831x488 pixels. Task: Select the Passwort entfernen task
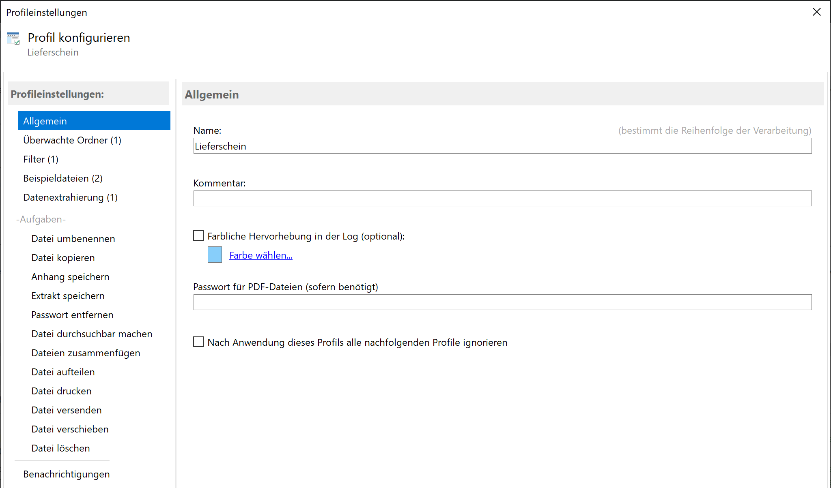tap(73, 315)
